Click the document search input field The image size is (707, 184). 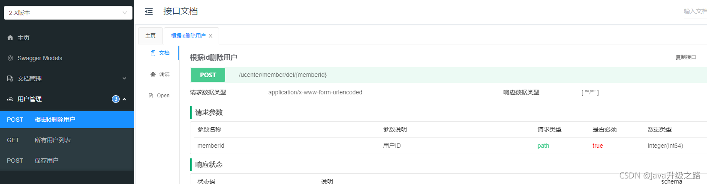[695, 12]
